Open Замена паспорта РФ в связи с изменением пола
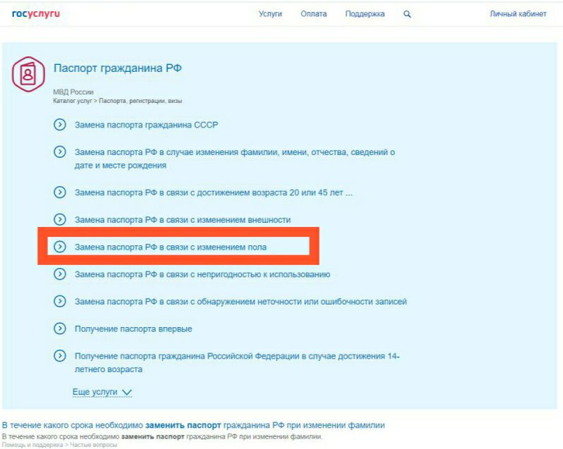This screenshot has height=449, width=563. click(171, 247)
